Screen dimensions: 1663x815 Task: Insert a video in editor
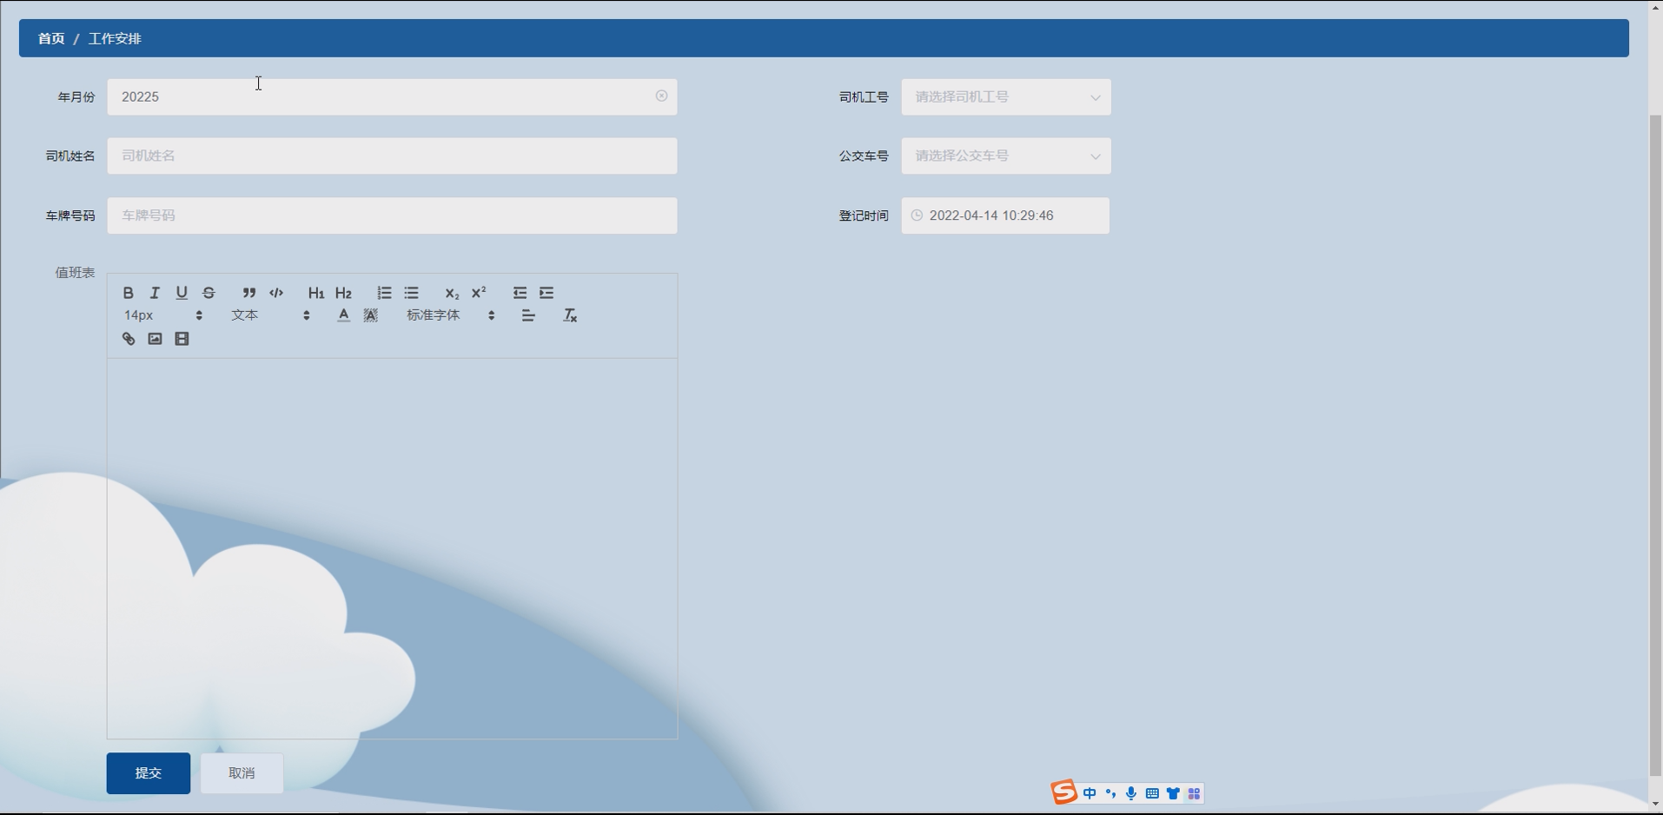point(182,339)
